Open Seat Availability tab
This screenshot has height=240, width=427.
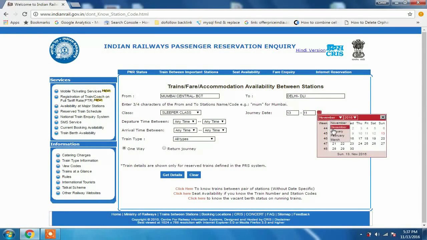click(246, 72)
